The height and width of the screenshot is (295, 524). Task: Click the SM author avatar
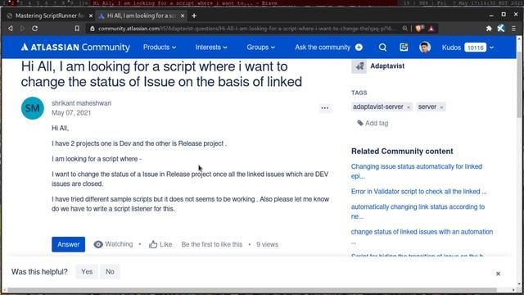pyautogui.click(x=33, y=108)
